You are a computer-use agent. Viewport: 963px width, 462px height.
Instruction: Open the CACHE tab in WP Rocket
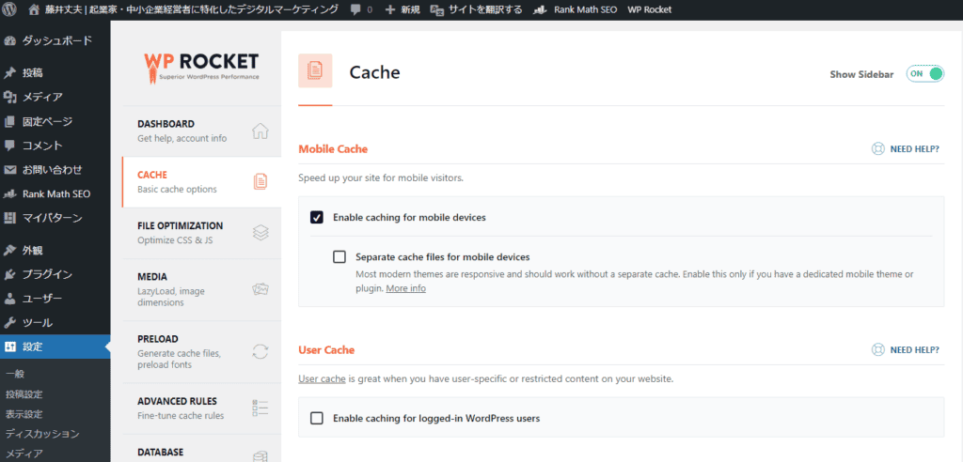click(x=201, y=181)
